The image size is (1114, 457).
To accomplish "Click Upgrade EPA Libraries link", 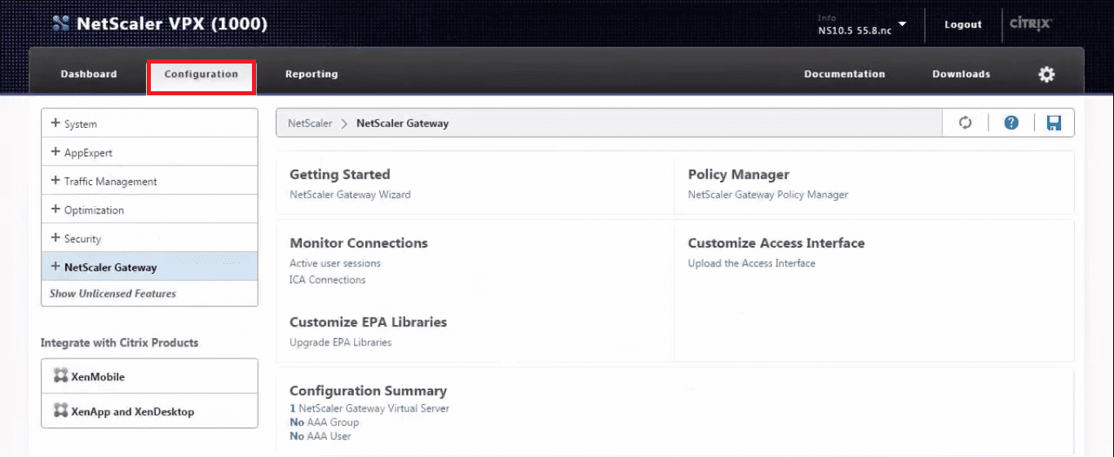I will (x=341, y=342).
